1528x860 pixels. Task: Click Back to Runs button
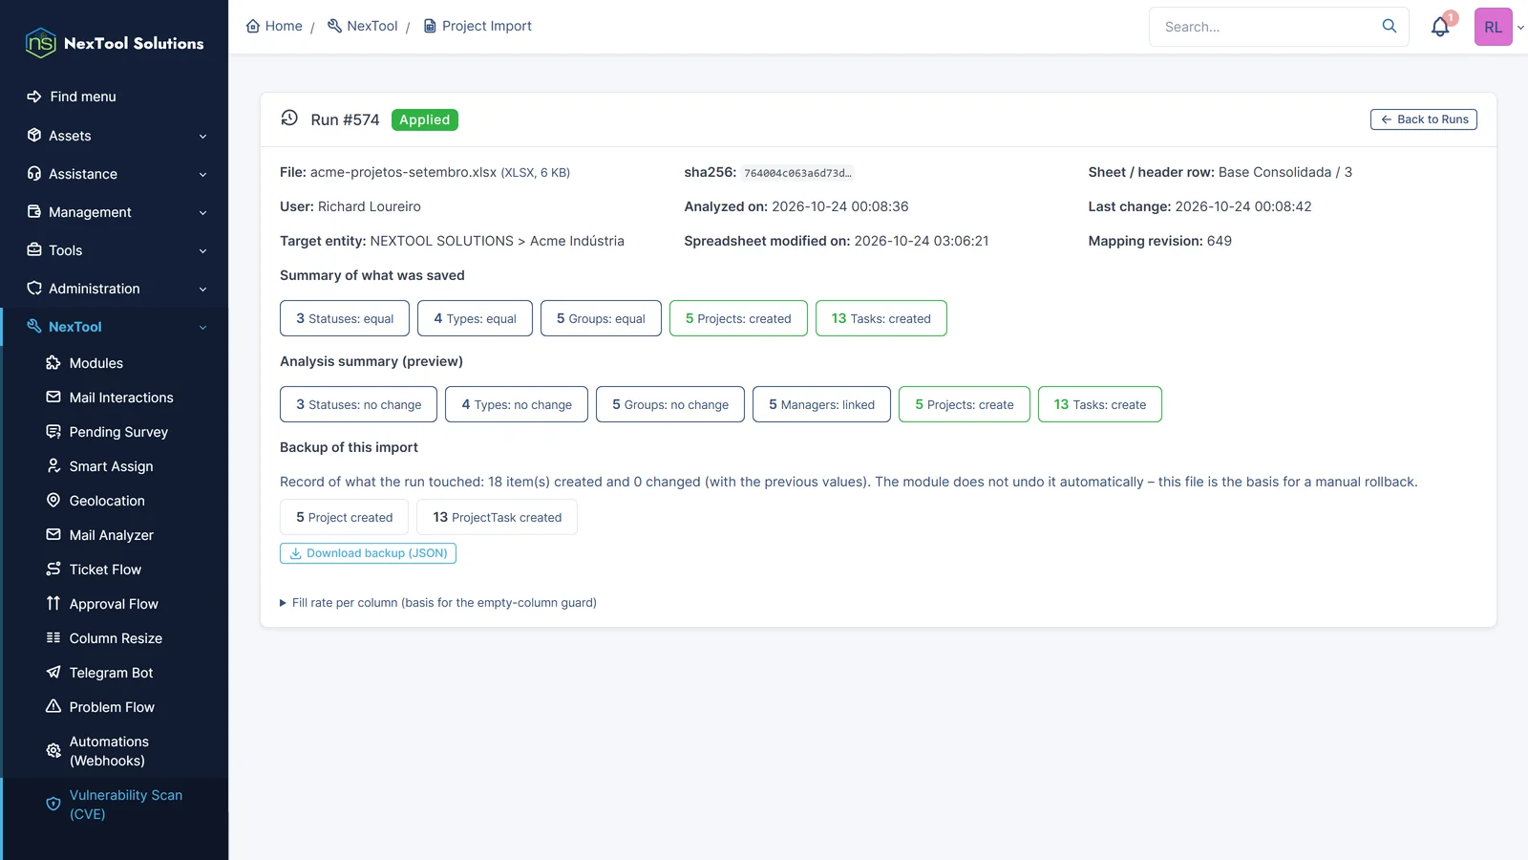point(1424,119)
